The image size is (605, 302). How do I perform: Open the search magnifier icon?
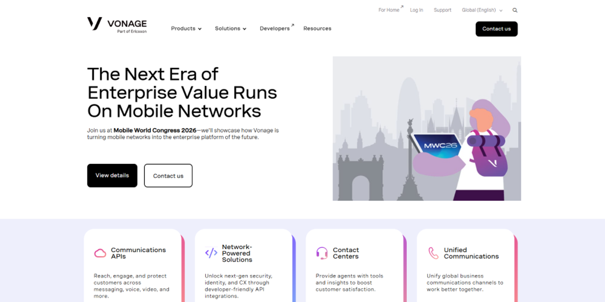click(515, 10)
